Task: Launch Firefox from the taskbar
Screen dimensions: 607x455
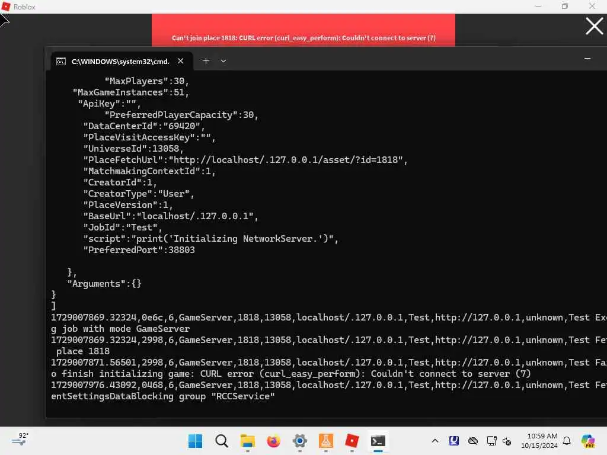Action: 273,441
